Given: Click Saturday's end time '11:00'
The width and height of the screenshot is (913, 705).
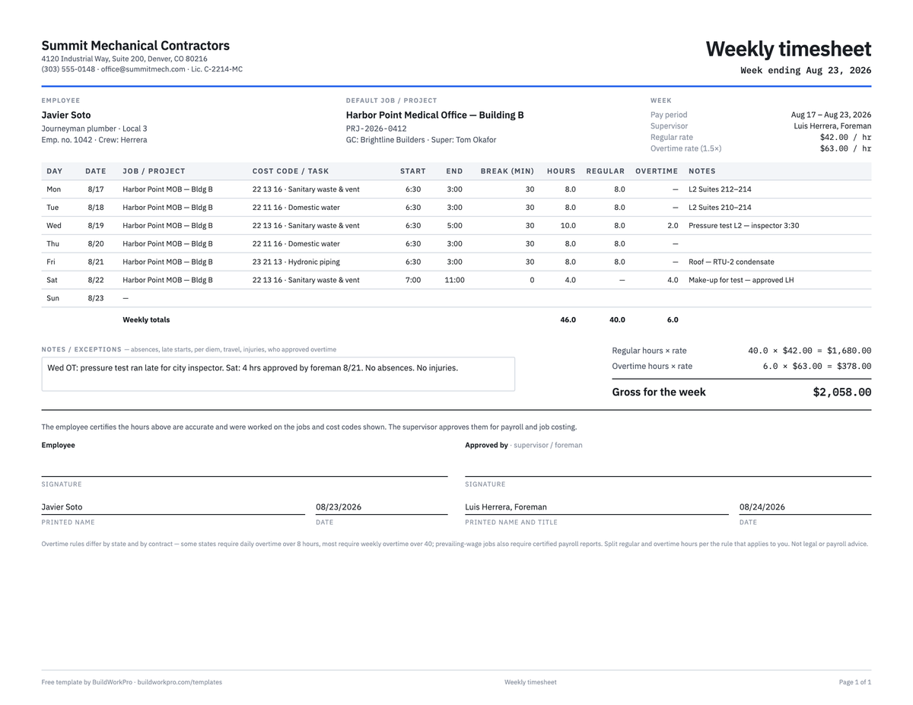Looking at the screenshot, I should (x=454, y=281).
